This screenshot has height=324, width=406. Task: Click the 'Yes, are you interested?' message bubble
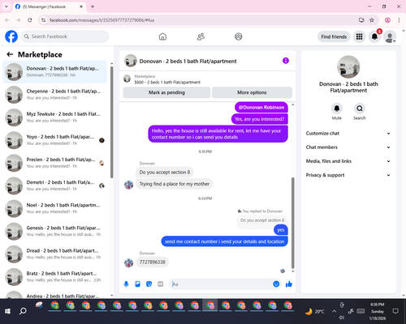tap(260, 119)
